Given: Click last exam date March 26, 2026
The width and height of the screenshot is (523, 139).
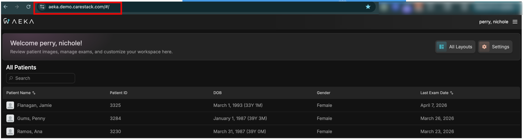Looking at the screenshot, I should click(437, 118).
